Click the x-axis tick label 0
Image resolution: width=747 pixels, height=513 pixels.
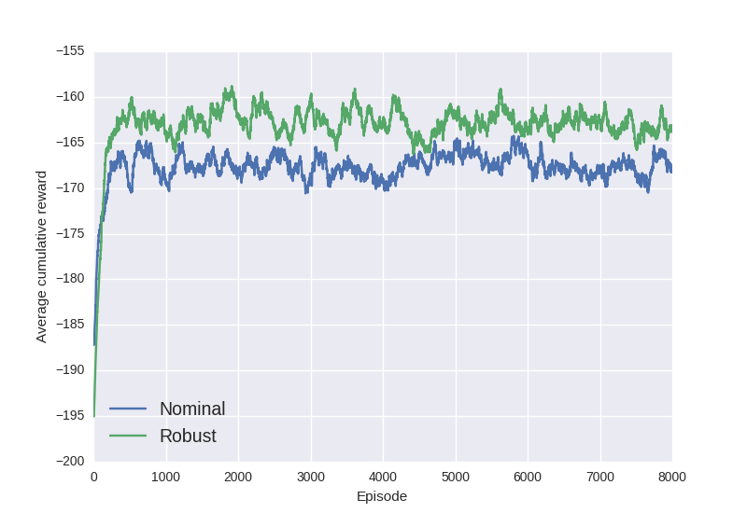tap(94, 477)
